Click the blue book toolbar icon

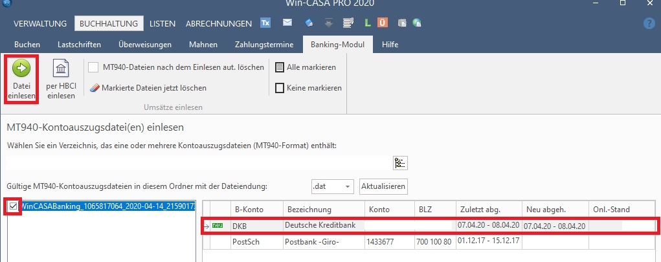coord(309,23)
